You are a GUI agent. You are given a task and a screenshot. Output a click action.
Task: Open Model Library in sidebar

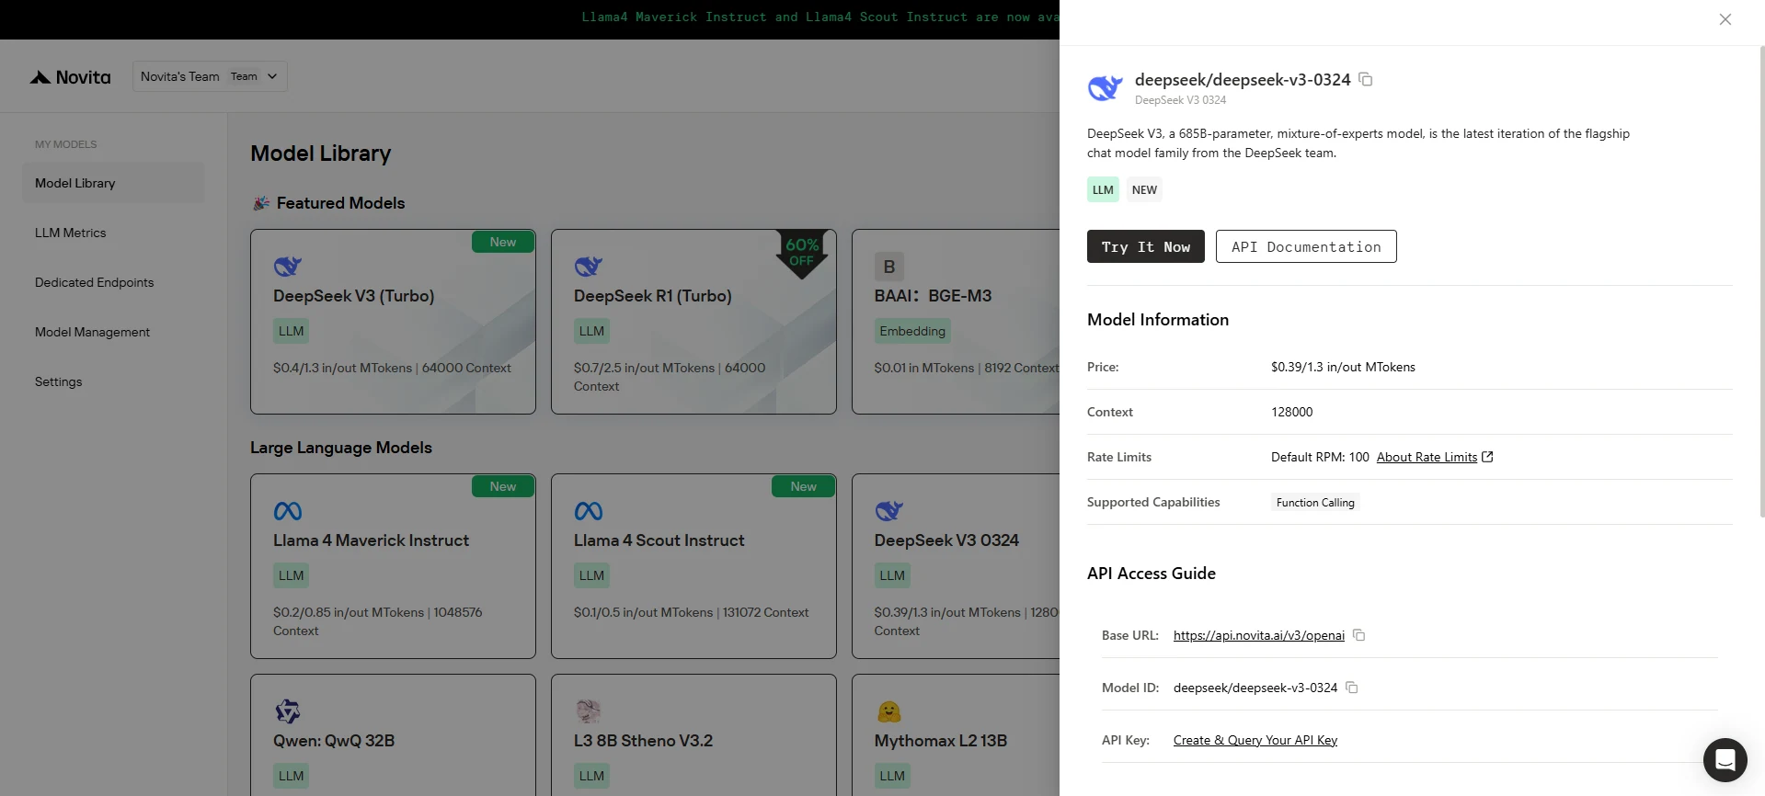[x=113, y=183]
